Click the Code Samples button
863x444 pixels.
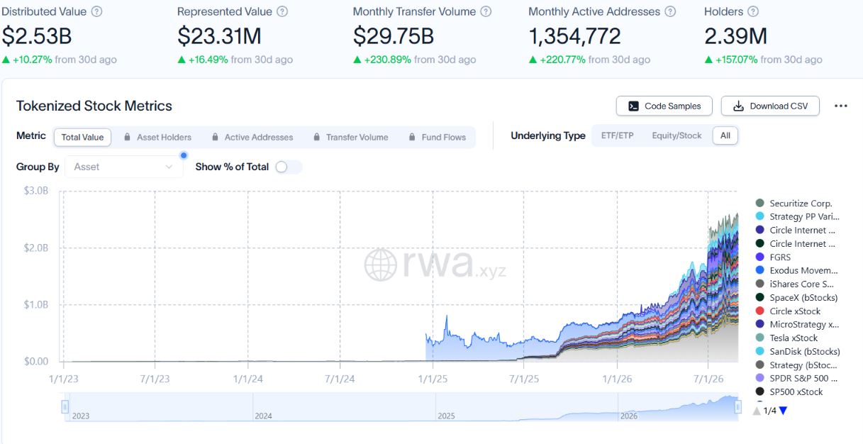pyautogui.click(x=664, y=106)
